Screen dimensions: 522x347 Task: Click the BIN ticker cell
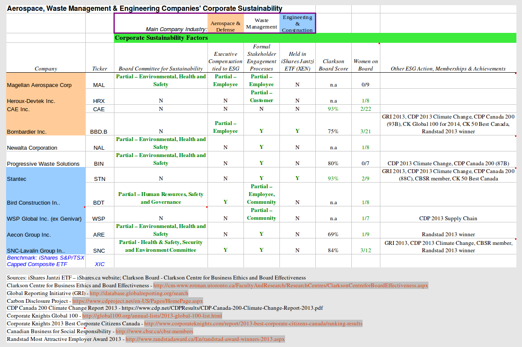pyautogui.click(x=100, y=159)
